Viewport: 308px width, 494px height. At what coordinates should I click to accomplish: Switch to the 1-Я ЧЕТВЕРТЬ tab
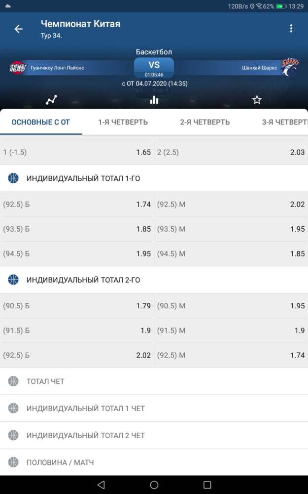[123, 122]
